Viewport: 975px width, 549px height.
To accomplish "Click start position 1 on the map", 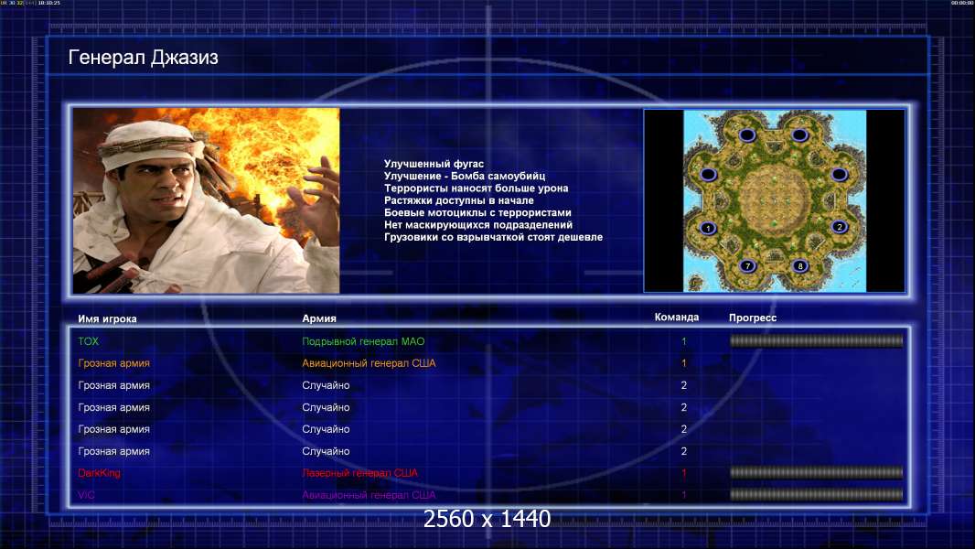I will (707, 228).
